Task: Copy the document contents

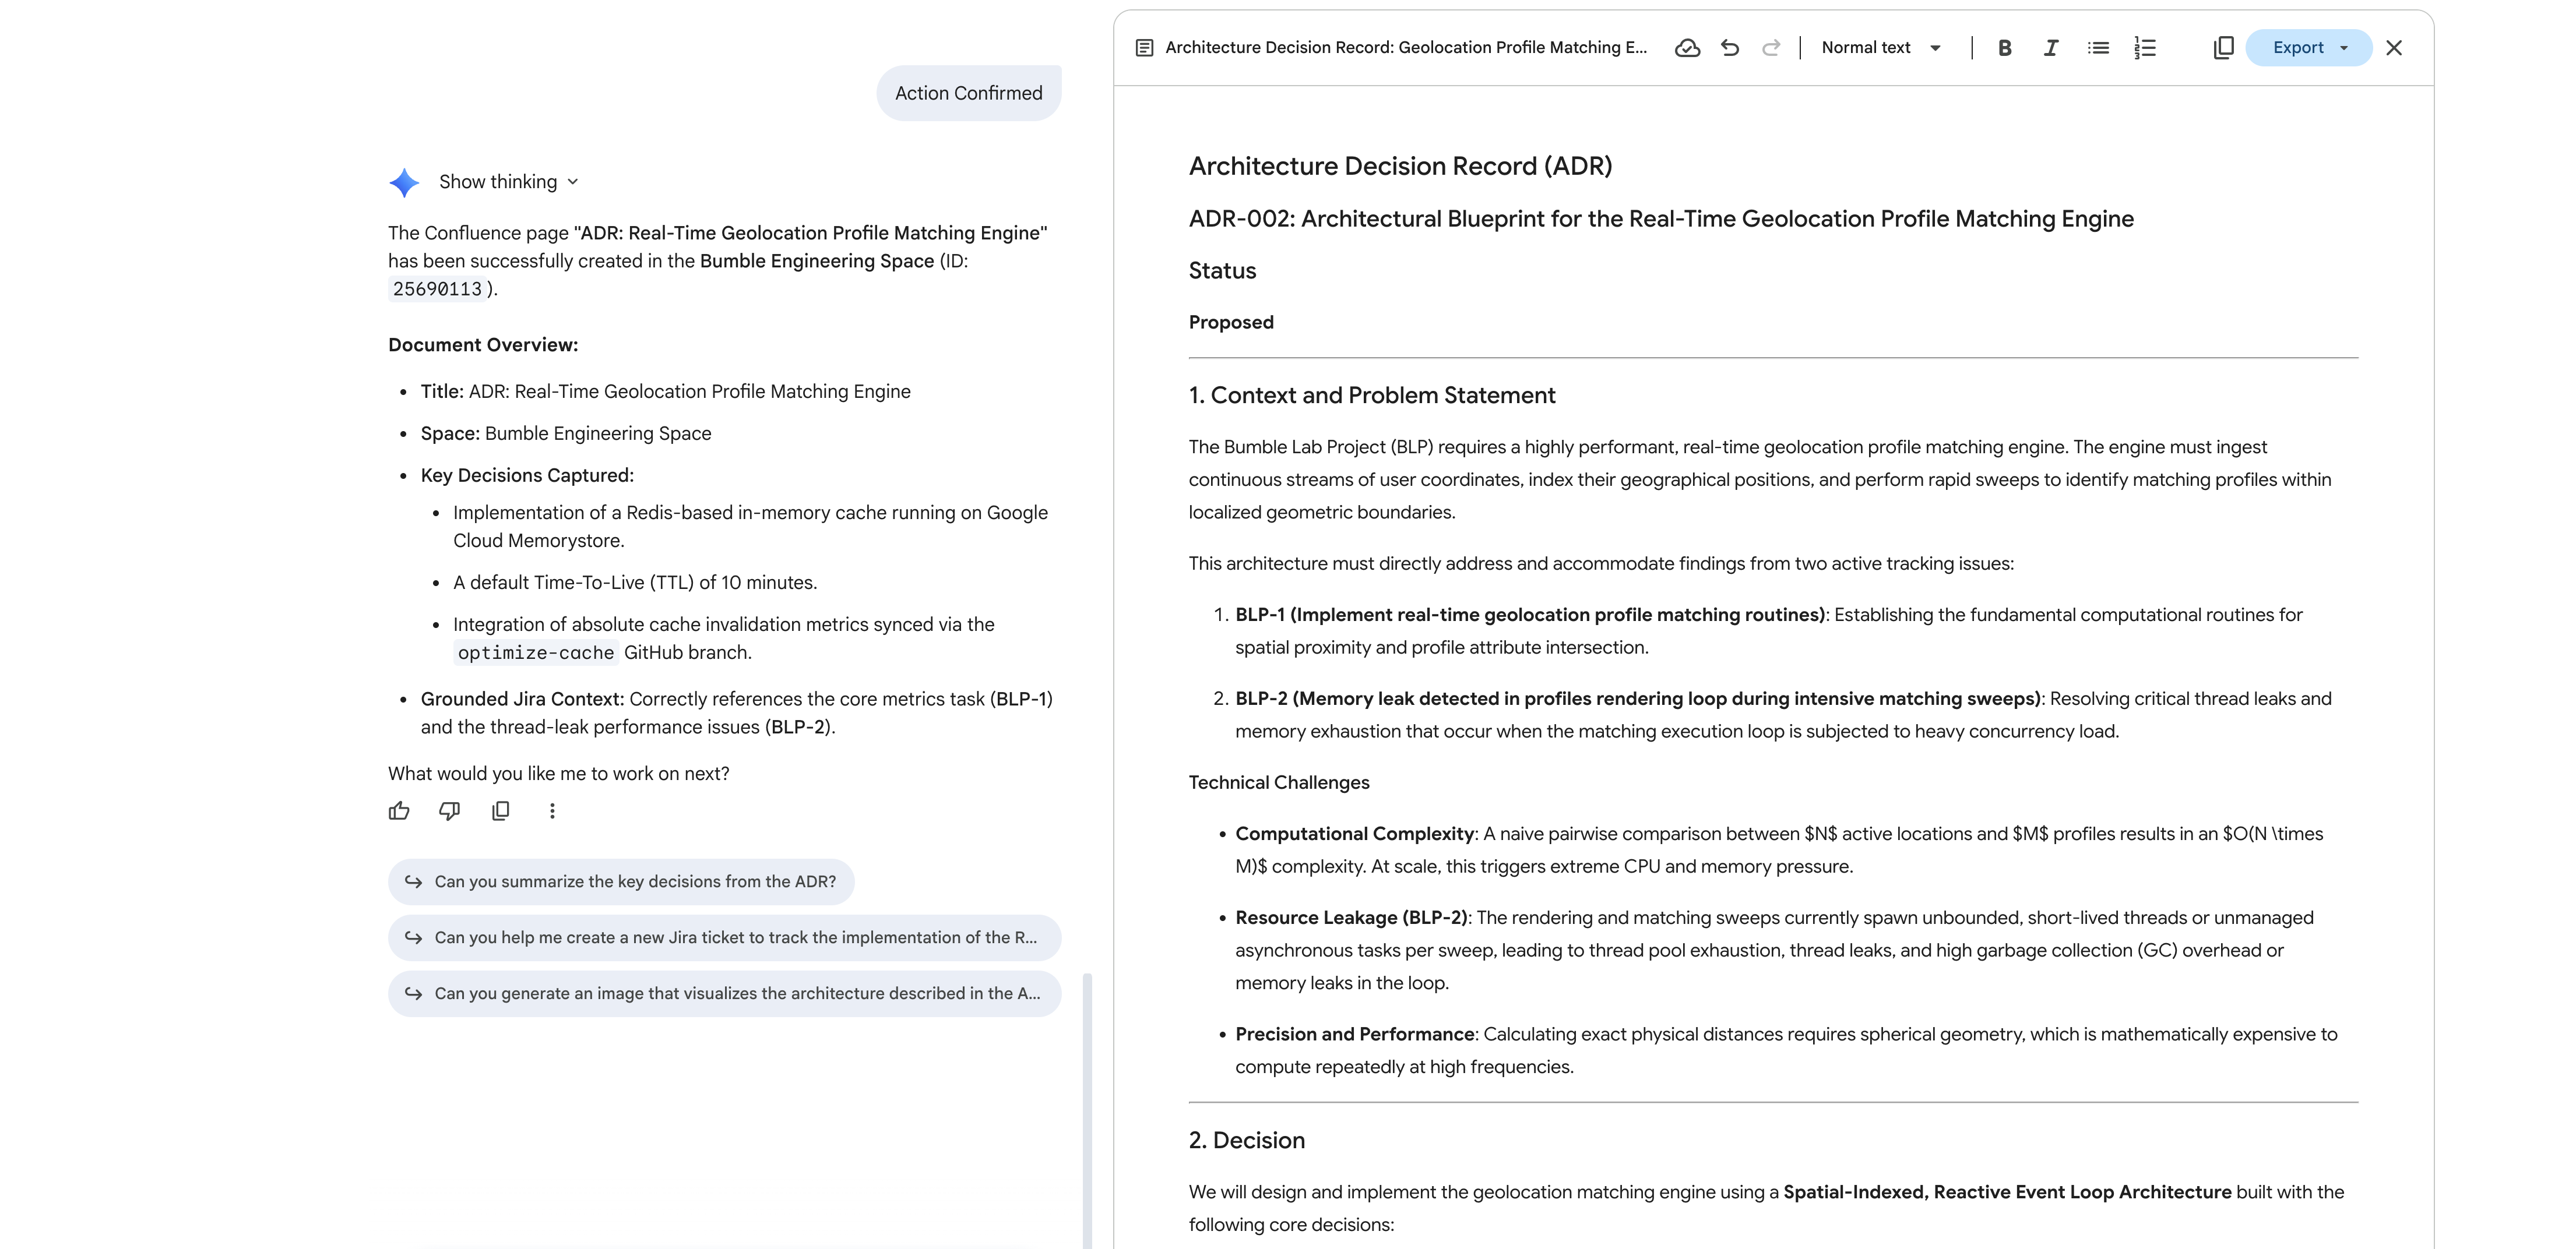Action: coord(2223,48)
